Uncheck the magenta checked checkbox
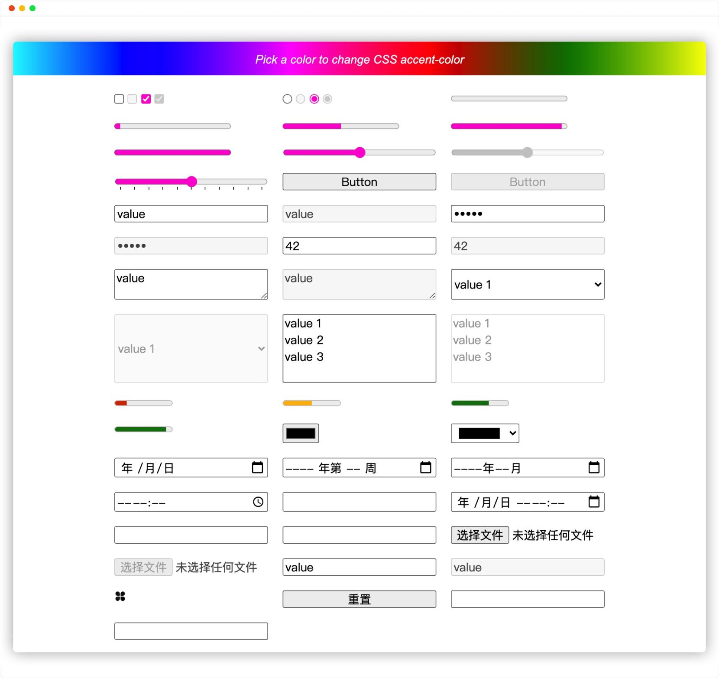The image size is (719, 678). [146, 99]
